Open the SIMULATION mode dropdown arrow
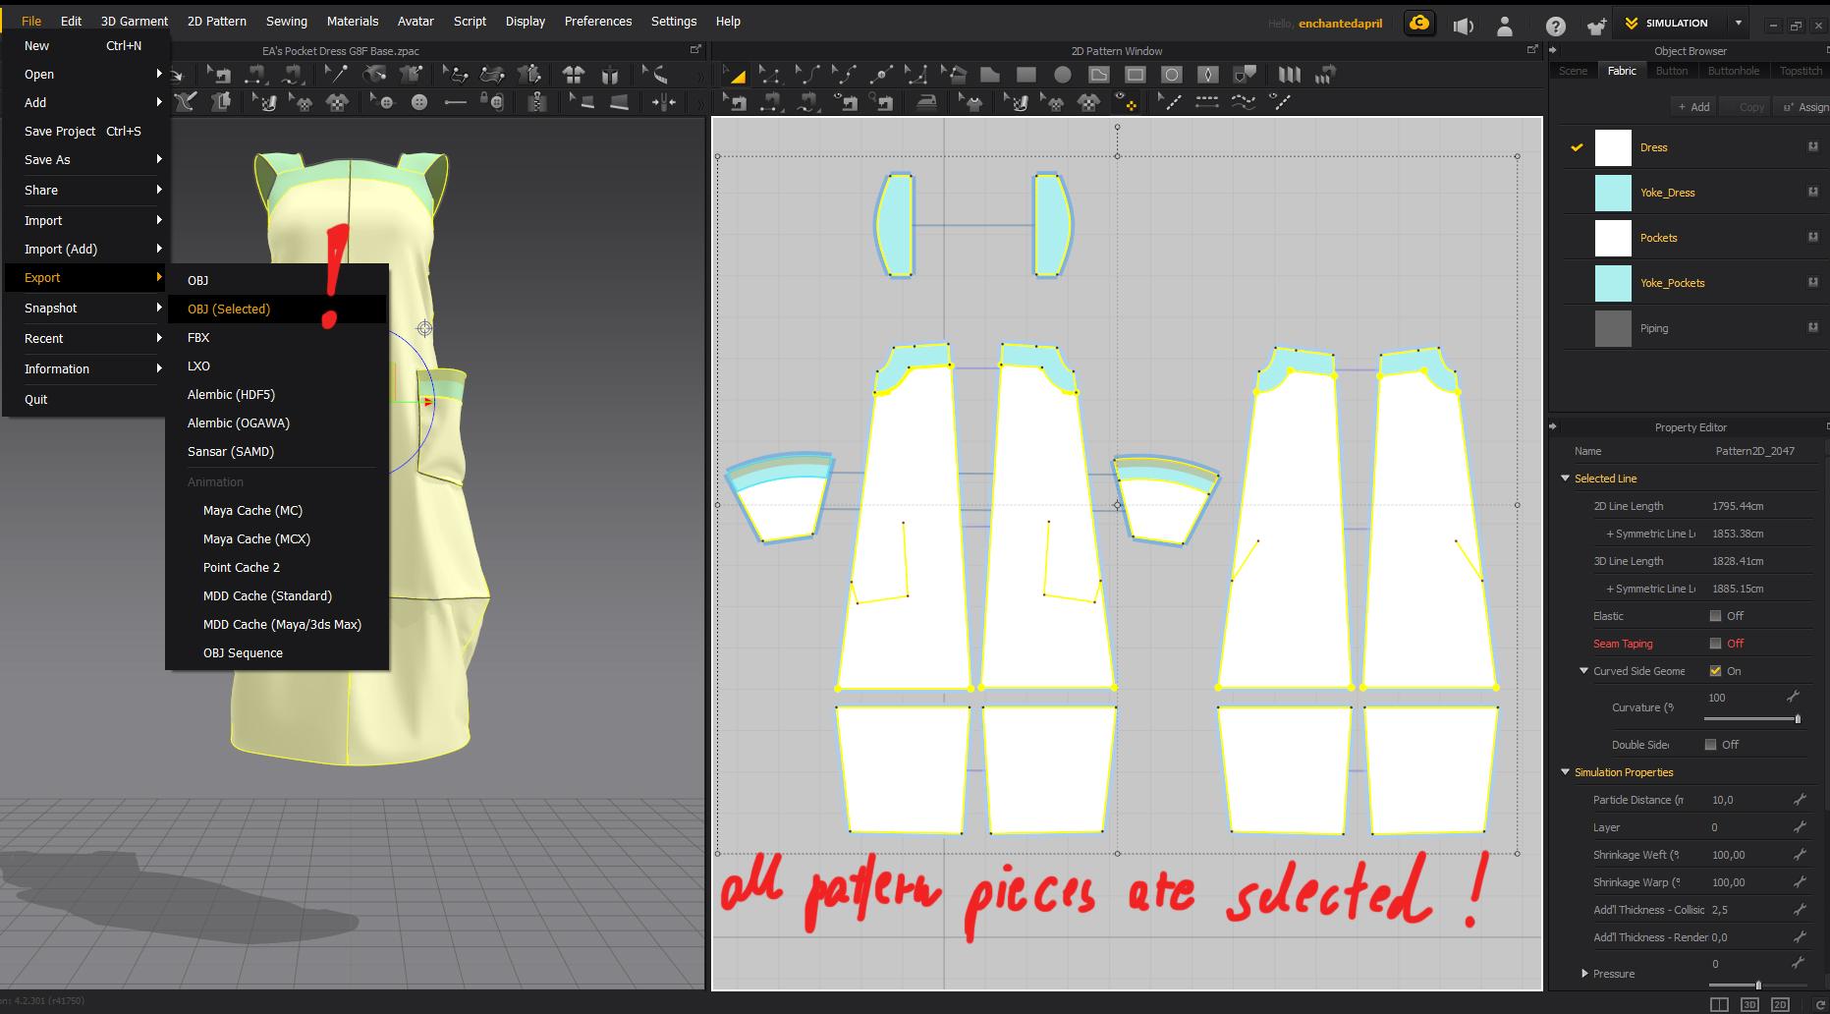Viewport: 1830px width, 1014px height. point(1738,23)
